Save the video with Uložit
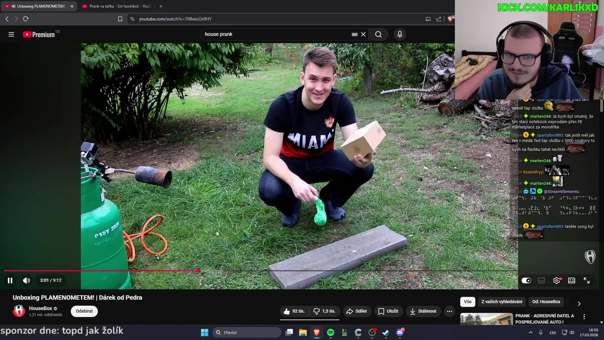The height and width of the screenshot is (340, 604). (388, 311)
